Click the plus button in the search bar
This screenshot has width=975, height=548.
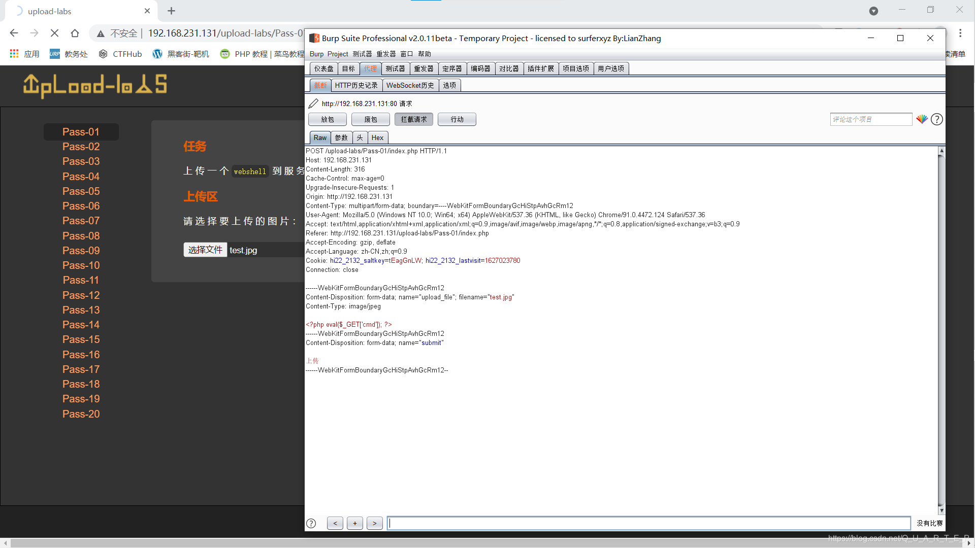(355, 523)
